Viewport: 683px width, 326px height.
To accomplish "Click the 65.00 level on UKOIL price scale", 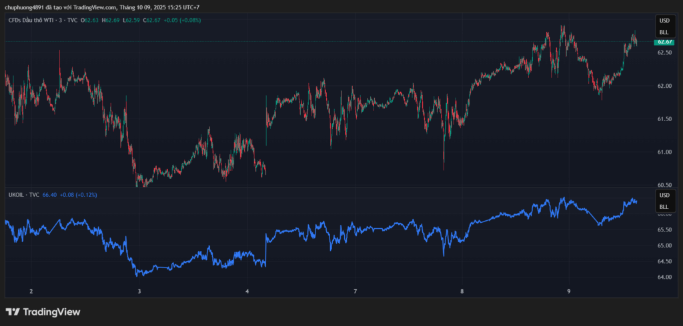I will 664,245.
